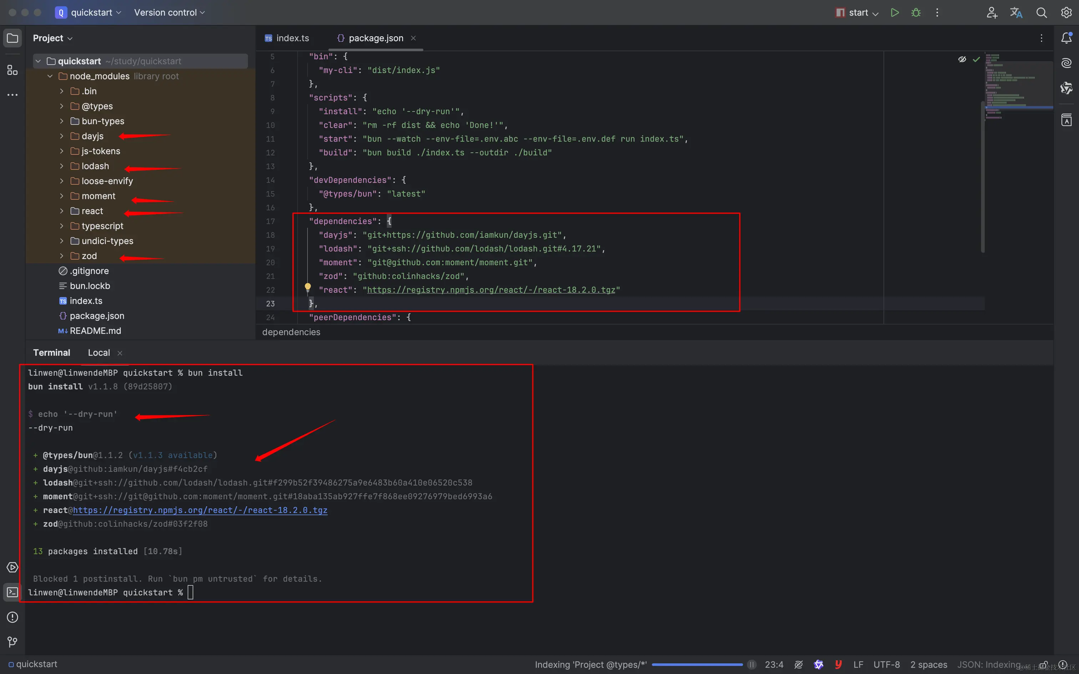Viewport: 1079px width, 674px height.
Task: Click the 2 spaces indent widget
Action: point(929,664)
